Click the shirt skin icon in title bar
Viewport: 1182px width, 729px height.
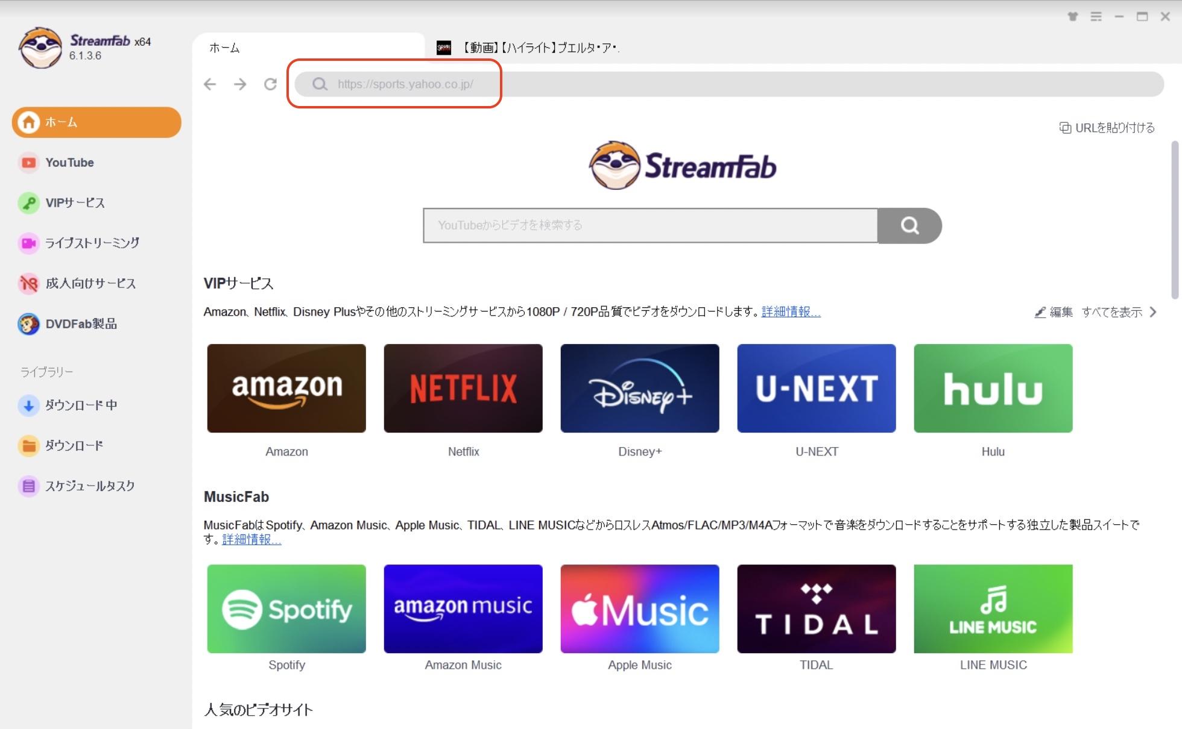click(x=1073, y=17)
